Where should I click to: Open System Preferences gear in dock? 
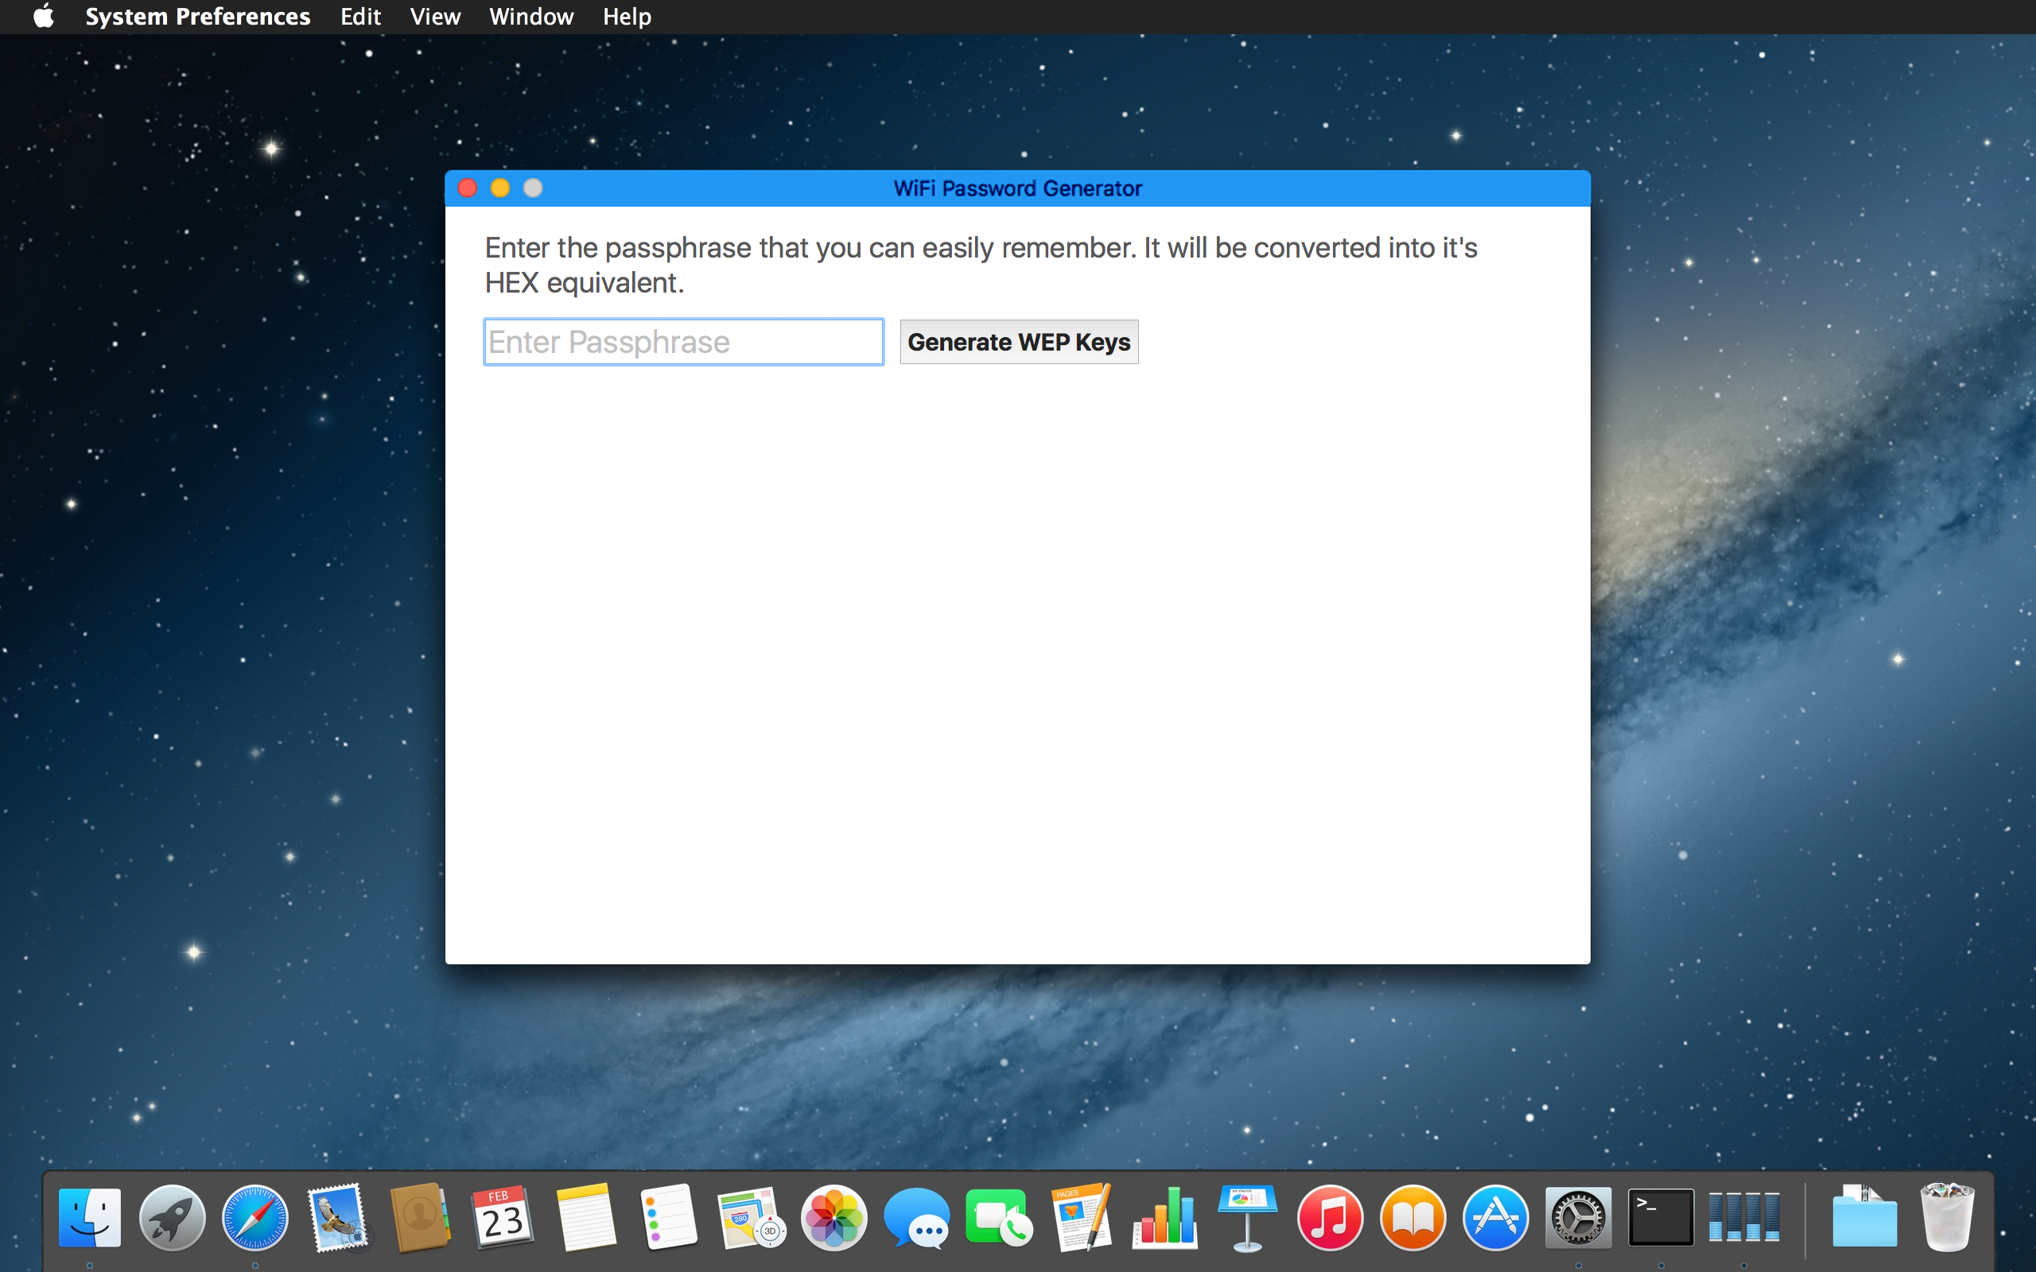1577,1217
